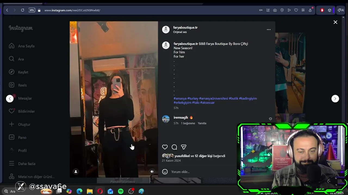Reload the Instagram page
Screen dimensions: 348x195
click(x=23, y=10)
